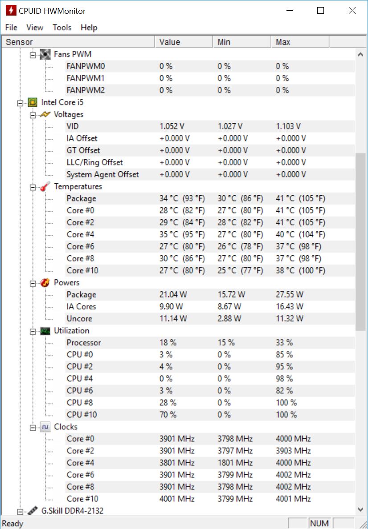The height and width of the screenshot is (529, 368).
Task: Click the vertical scrollbar down arrow
Action: coord(360,509)
